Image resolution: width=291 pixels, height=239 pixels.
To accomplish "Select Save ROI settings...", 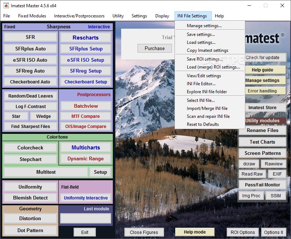I will pyautogui.click(x=210, y=59).
